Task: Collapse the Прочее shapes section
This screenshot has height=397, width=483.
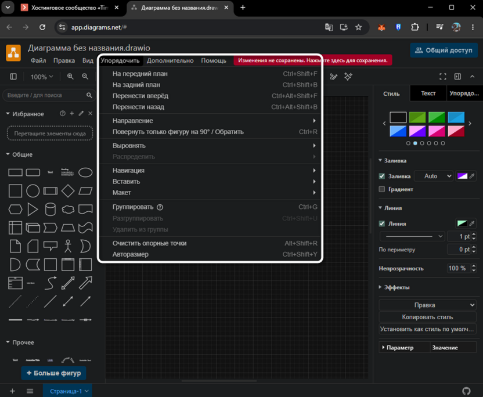Action: 20,342
